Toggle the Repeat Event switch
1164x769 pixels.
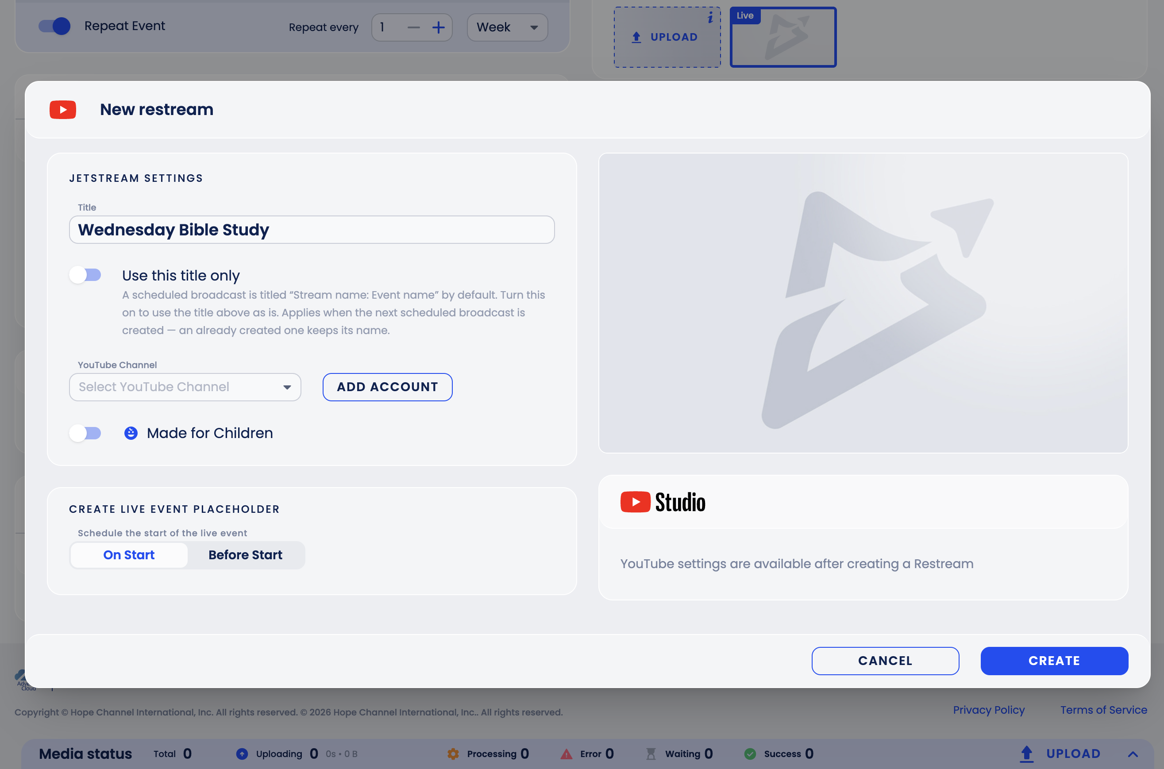pyautogui.click(x=54, y=26)
